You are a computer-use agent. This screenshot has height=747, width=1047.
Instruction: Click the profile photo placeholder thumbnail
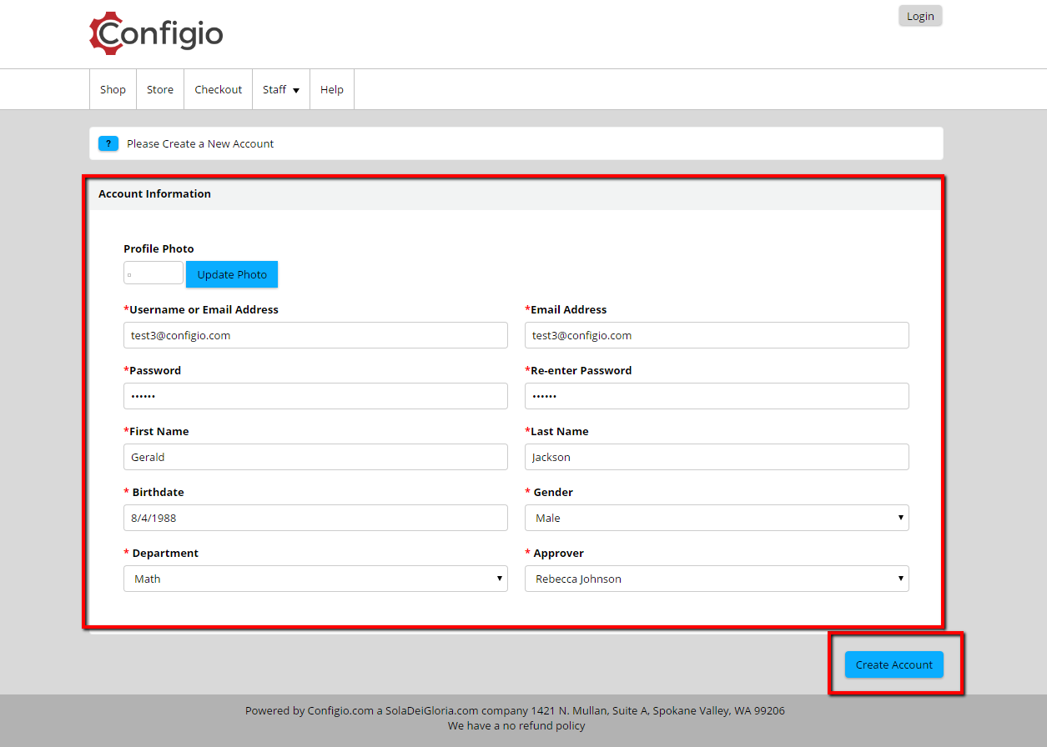154,273
